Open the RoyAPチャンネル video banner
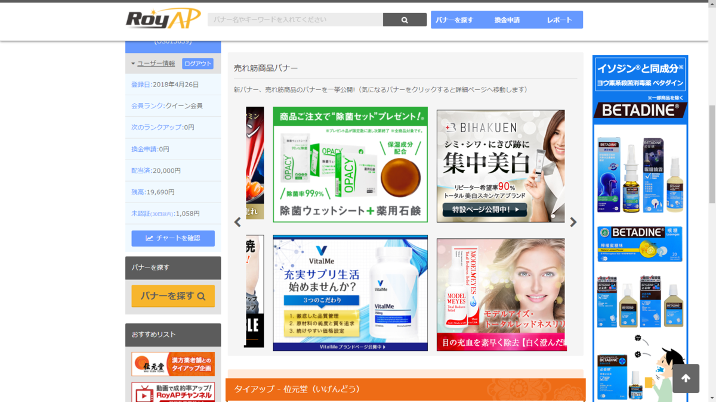The width and height of the screenshot is (716, 402). [x=173, y=392]
